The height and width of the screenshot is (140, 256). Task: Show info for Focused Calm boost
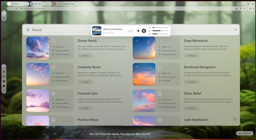click(x=53, y=93)
